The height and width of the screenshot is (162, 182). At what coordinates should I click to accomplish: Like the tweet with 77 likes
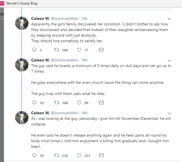(79, 50)
